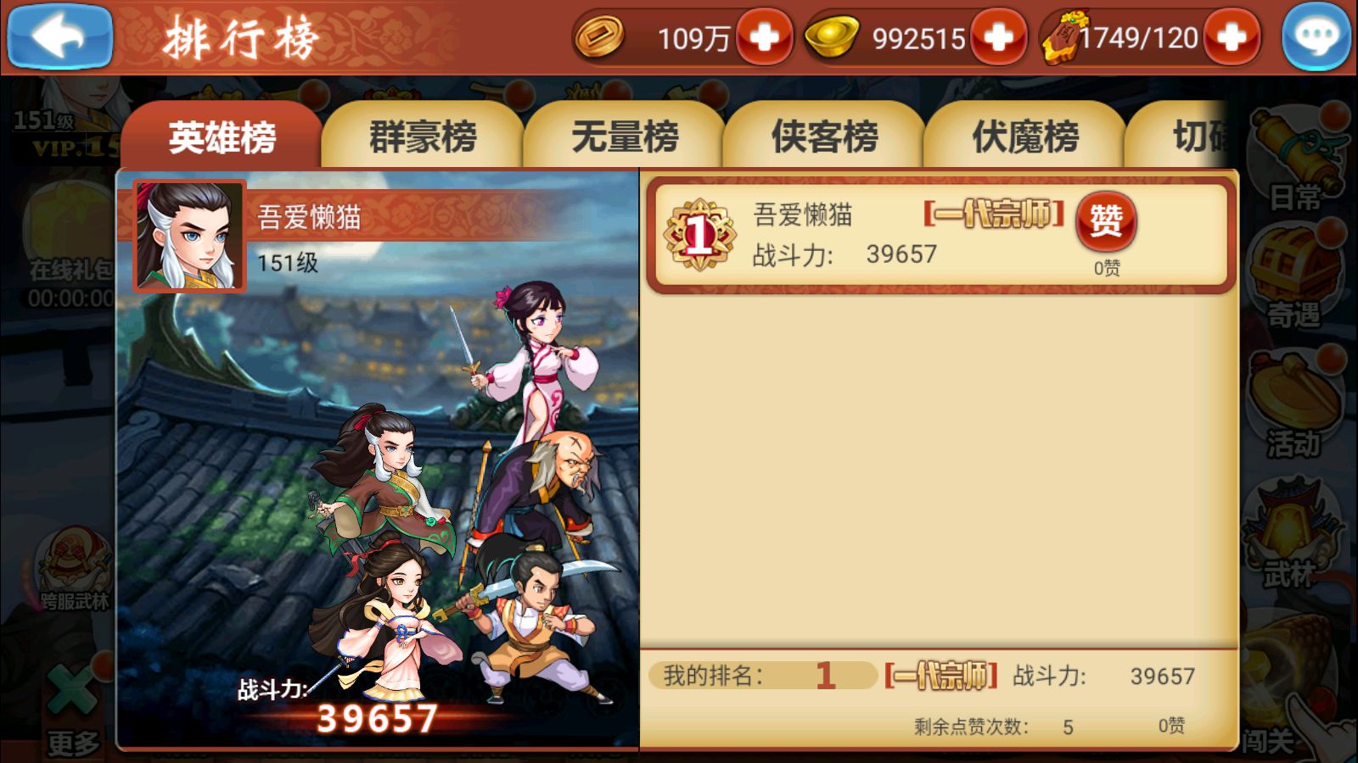Add stamina with the plus button beside 1749/120
1358x763 pixels.
1232,37
